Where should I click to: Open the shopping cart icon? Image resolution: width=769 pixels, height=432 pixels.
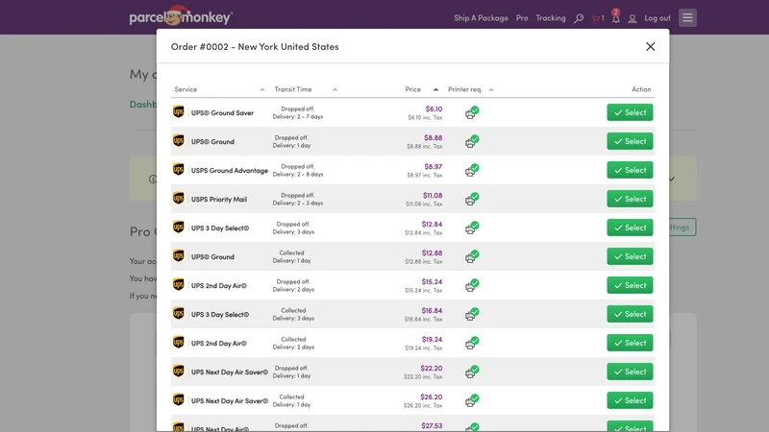(x=597, y=18)
